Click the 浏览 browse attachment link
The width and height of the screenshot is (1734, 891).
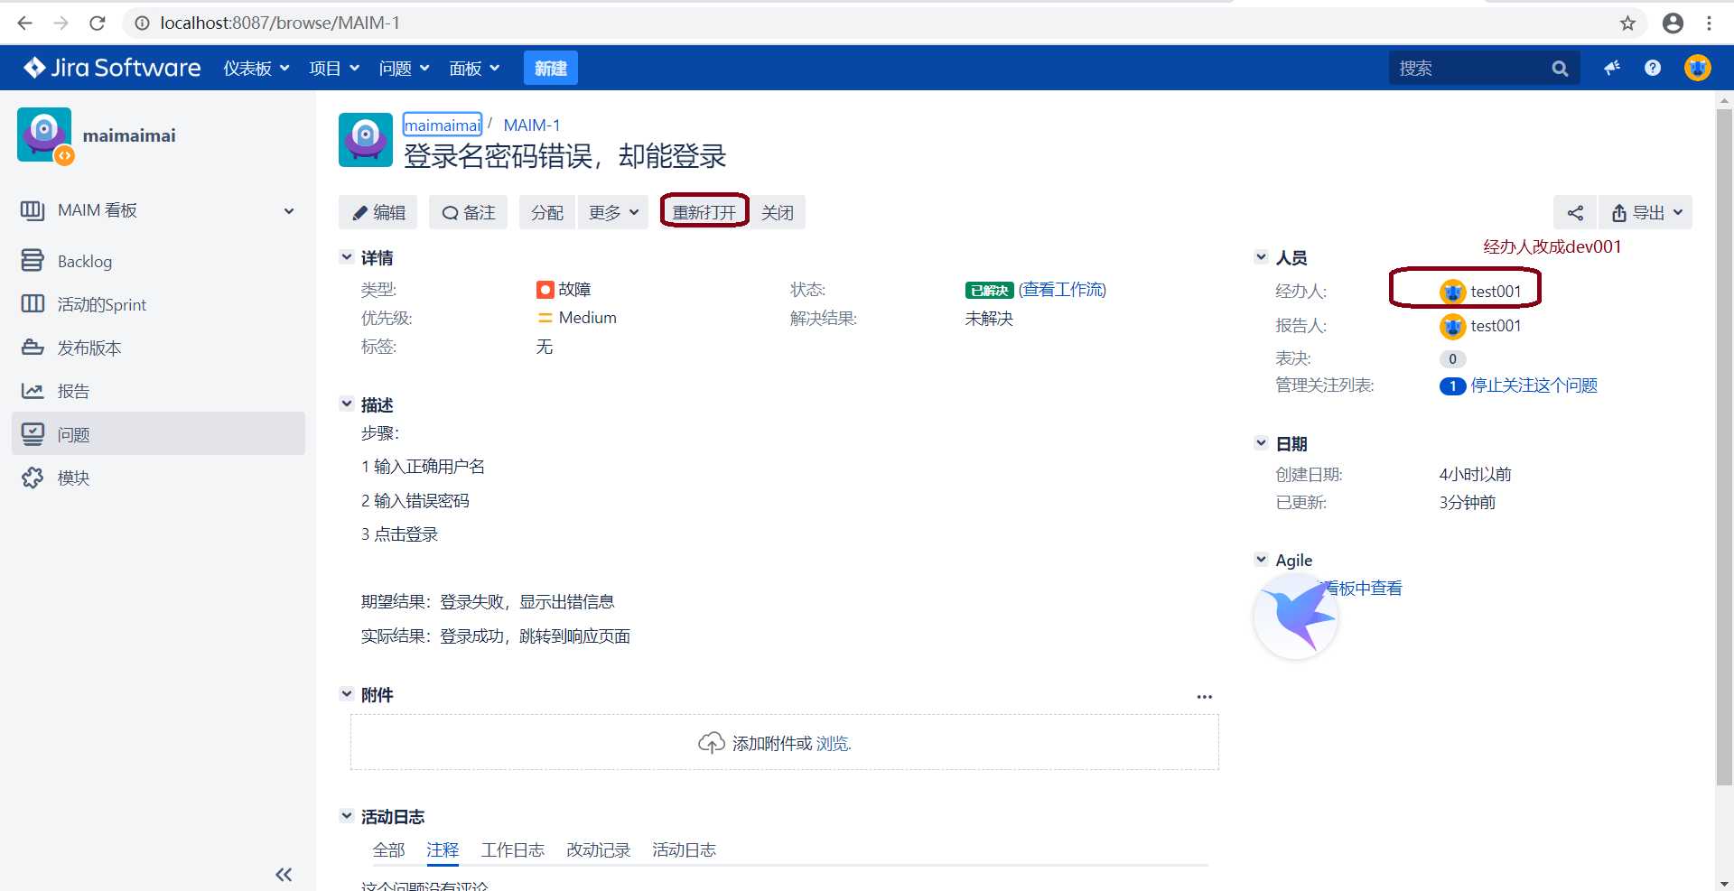click(833, 743)
